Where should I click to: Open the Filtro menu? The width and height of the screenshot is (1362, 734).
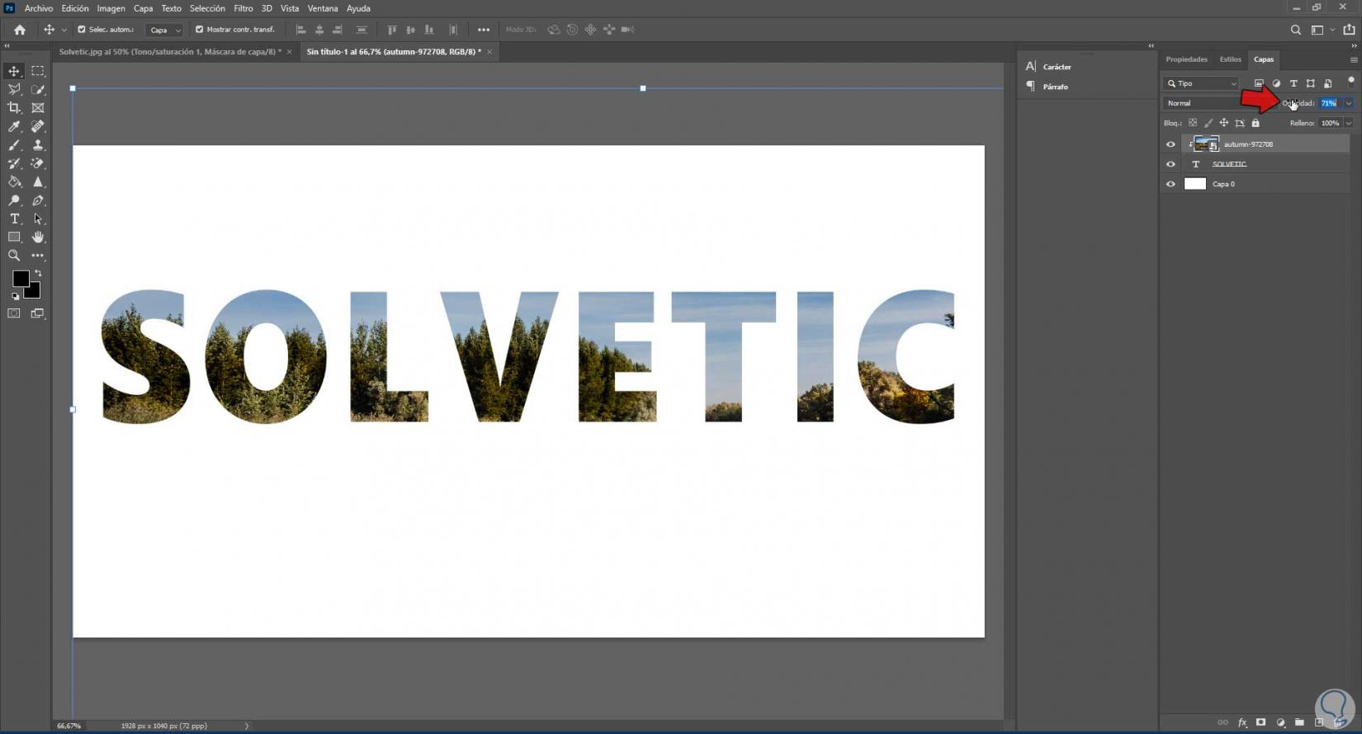pyautogui.click(x=243, y=8)
